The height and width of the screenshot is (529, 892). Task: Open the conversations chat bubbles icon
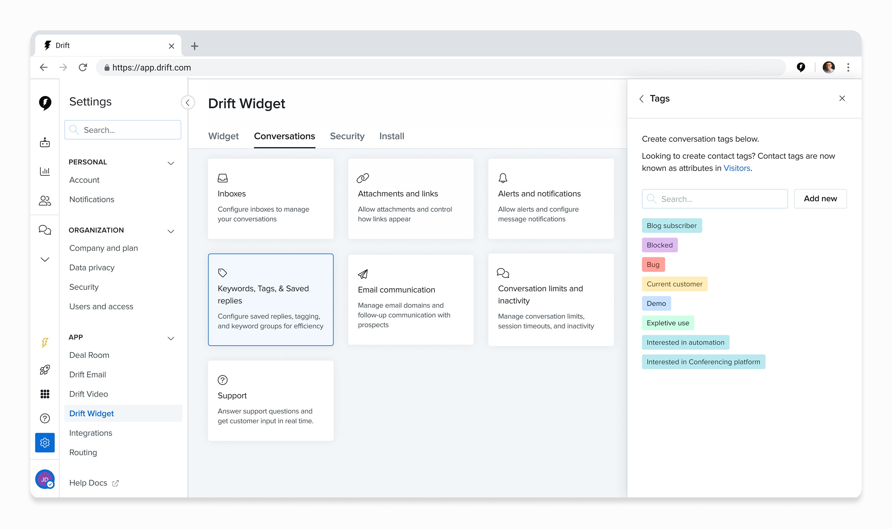click(45, 230)
